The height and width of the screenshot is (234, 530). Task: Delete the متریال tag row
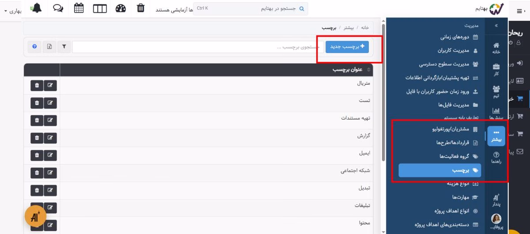[37, 85]
